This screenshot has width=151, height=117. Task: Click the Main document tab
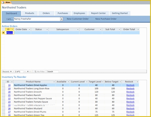click(6, 2)
